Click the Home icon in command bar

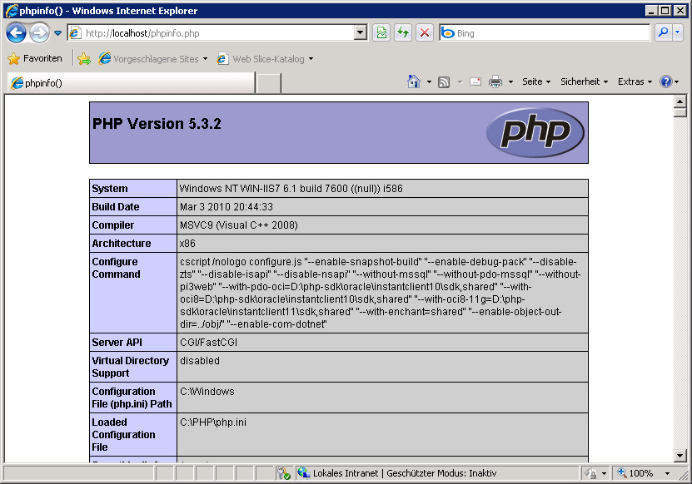tap(414, 81)
